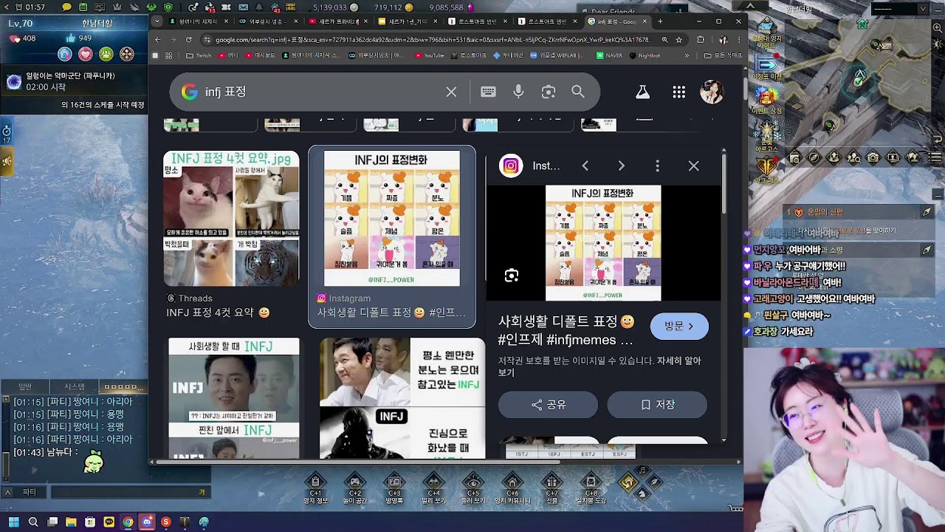Select the C+4 멀리 보기 game shortcut
The width and height of the screenshot is (945, 532).
[x=433, y=488]
